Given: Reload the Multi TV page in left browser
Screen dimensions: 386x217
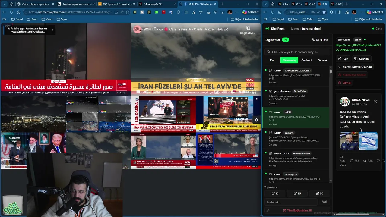Looking at the screenshot, I should click(11, 12).
